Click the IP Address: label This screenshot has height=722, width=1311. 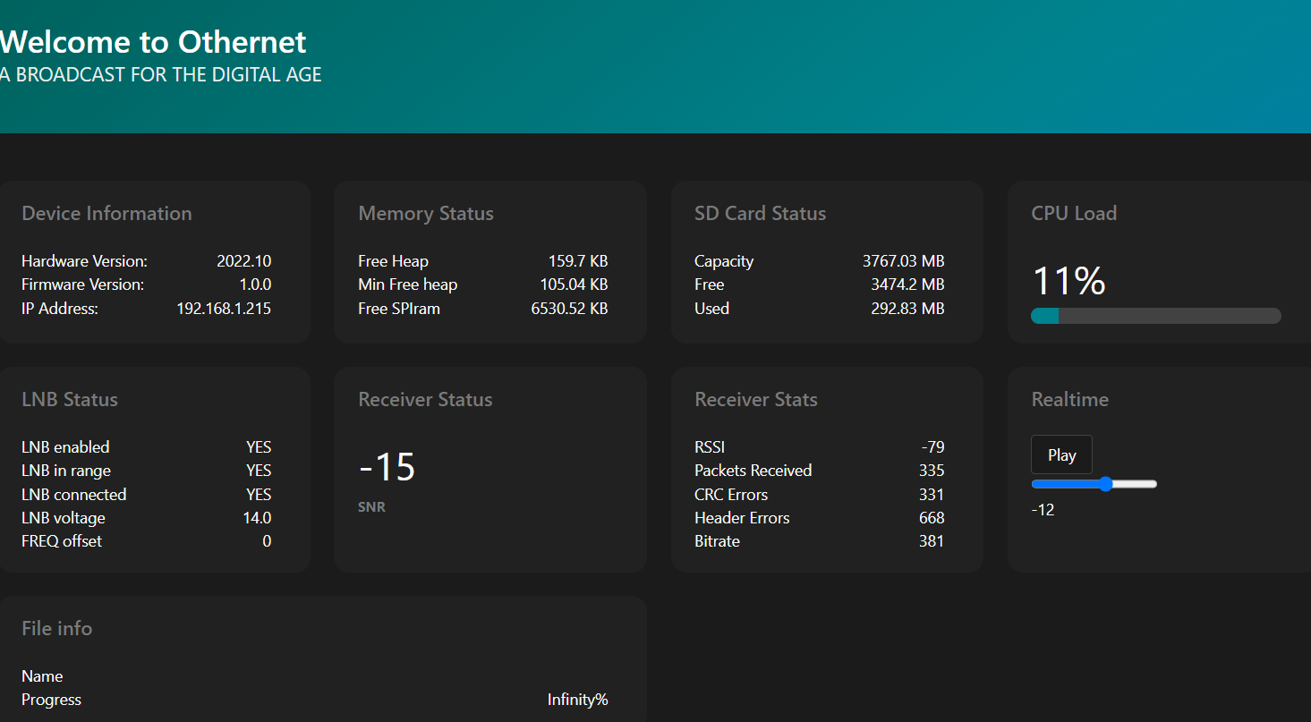click(x=60, y=309)
